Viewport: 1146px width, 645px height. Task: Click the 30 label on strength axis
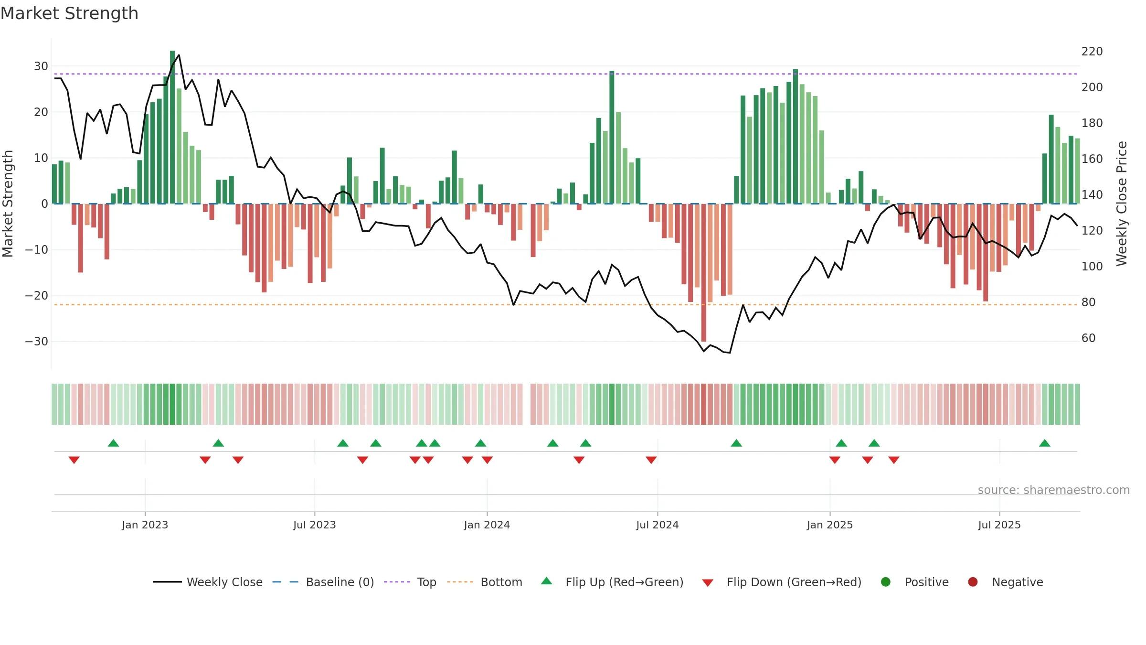[41, 66]
